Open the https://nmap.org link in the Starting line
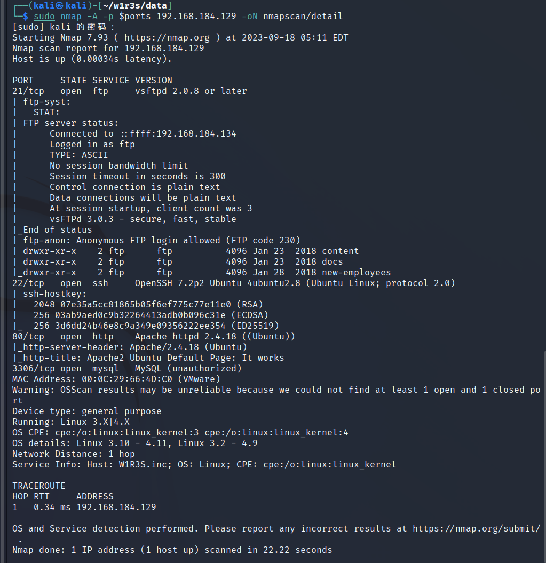Viewport: 546px width, 563px height. click(x=167, y=38)
